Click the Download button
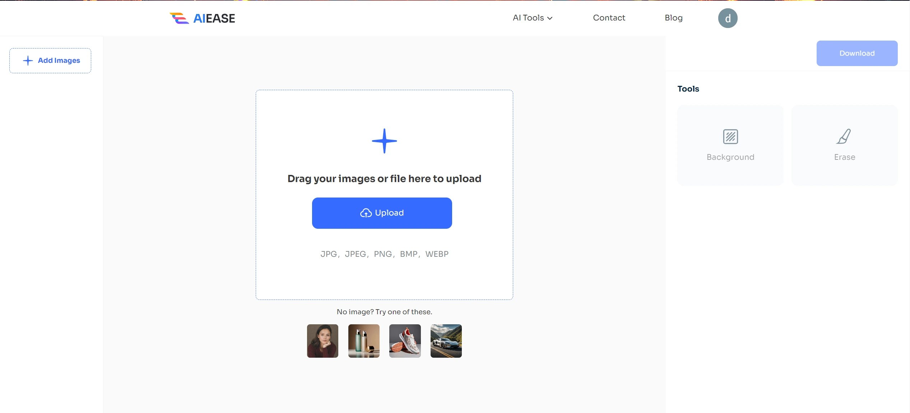 857,53
